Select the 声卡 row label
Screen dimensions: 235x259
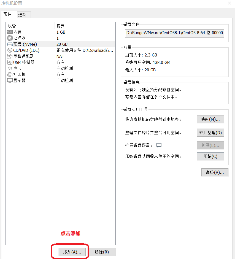tap(17, 68)
